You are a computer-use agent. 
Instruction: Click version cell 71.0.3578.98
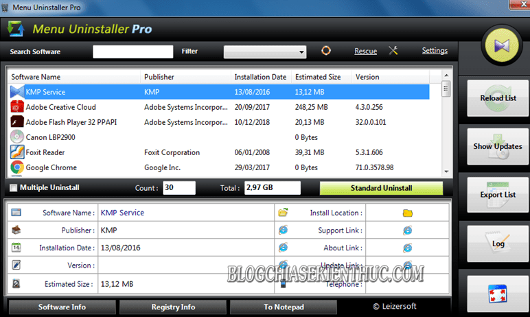click(x=374, y=167)
